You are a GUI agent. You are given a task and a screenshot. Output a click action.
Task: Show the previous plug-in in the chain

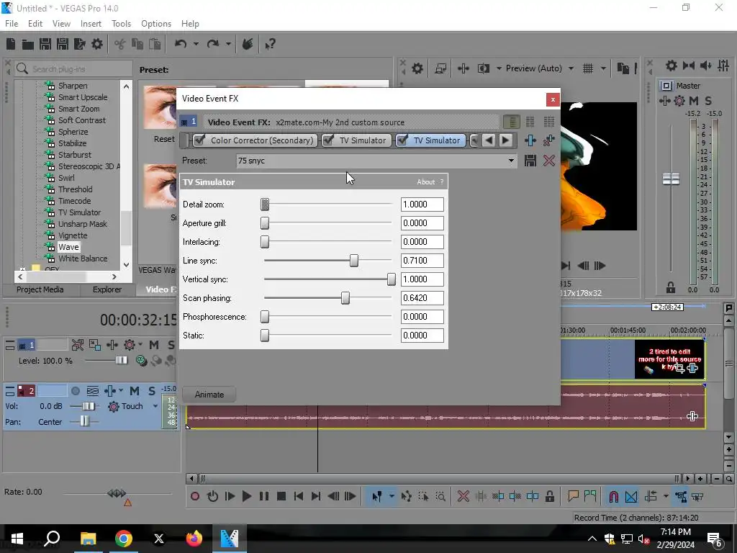489,140
